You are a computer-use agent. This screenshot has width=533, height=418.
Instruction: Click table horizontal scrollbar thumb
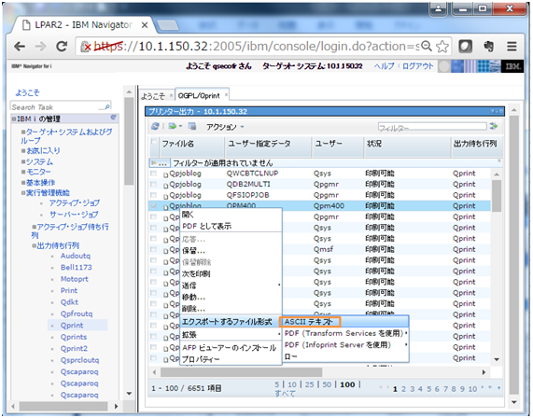coord(241,372)
